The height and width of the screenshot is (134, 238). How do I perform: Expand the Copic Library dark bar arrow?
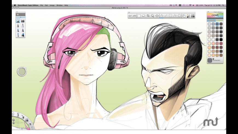[x=215, y=19]
